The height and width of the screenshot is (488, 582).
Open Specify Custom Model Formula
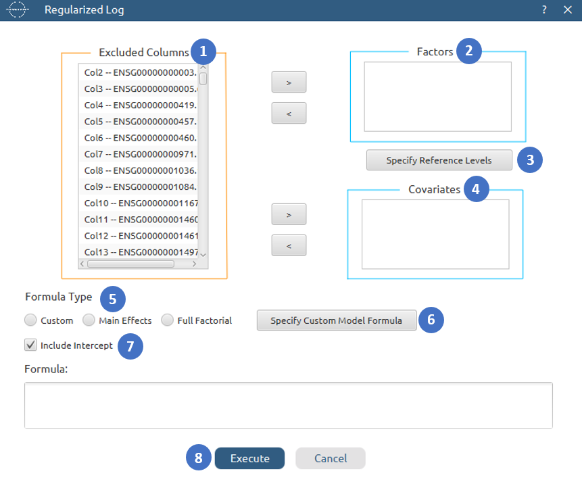click(336, 320)
